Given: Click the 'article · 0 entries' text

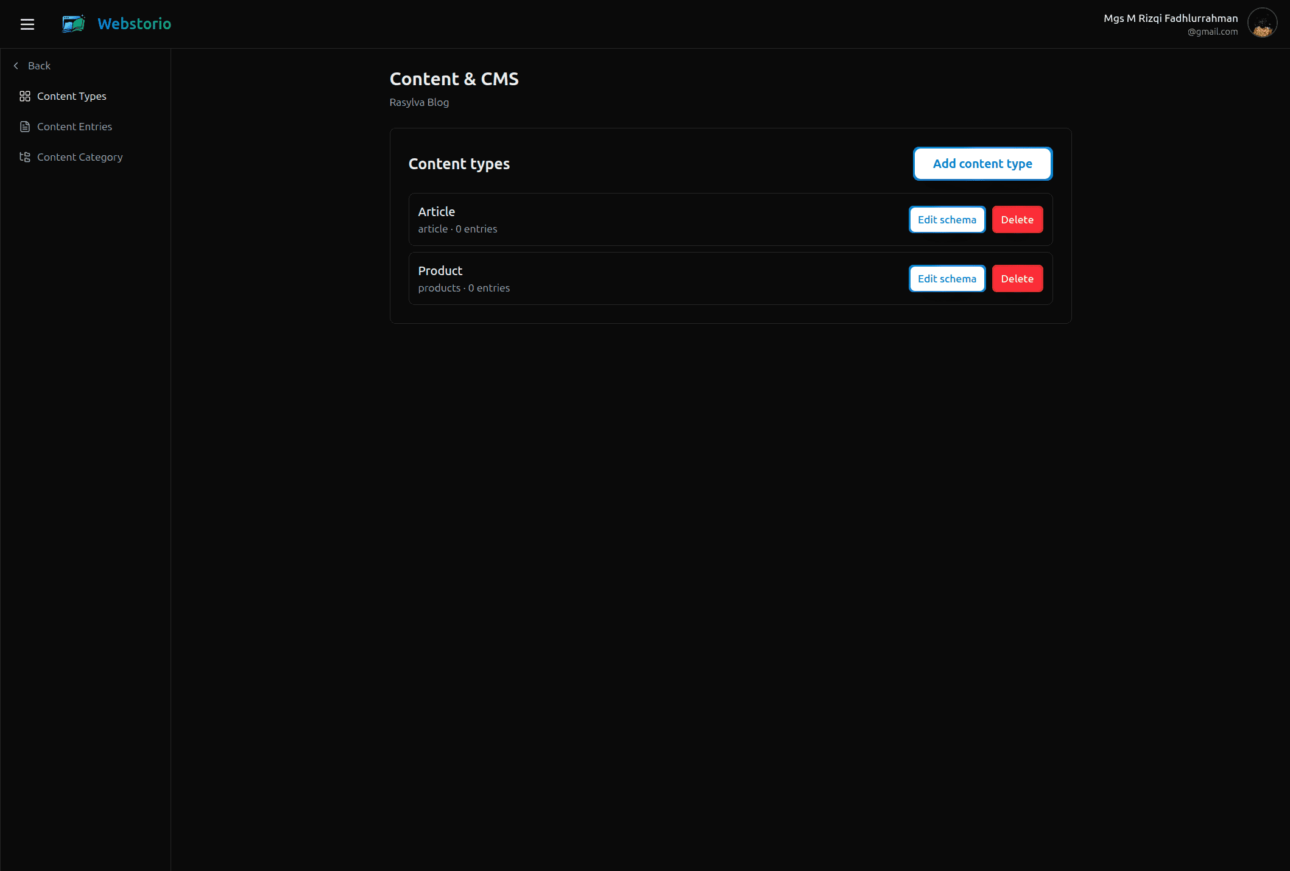Looking at the screenshot, I should 457,229.
